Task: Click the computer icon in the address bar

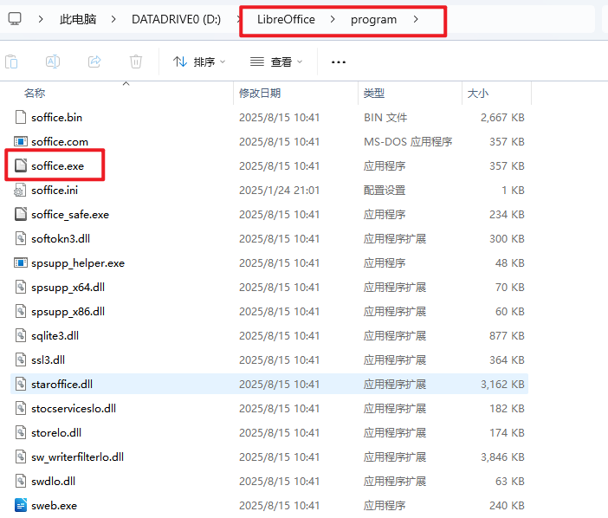Action: (x=15, y=18)
